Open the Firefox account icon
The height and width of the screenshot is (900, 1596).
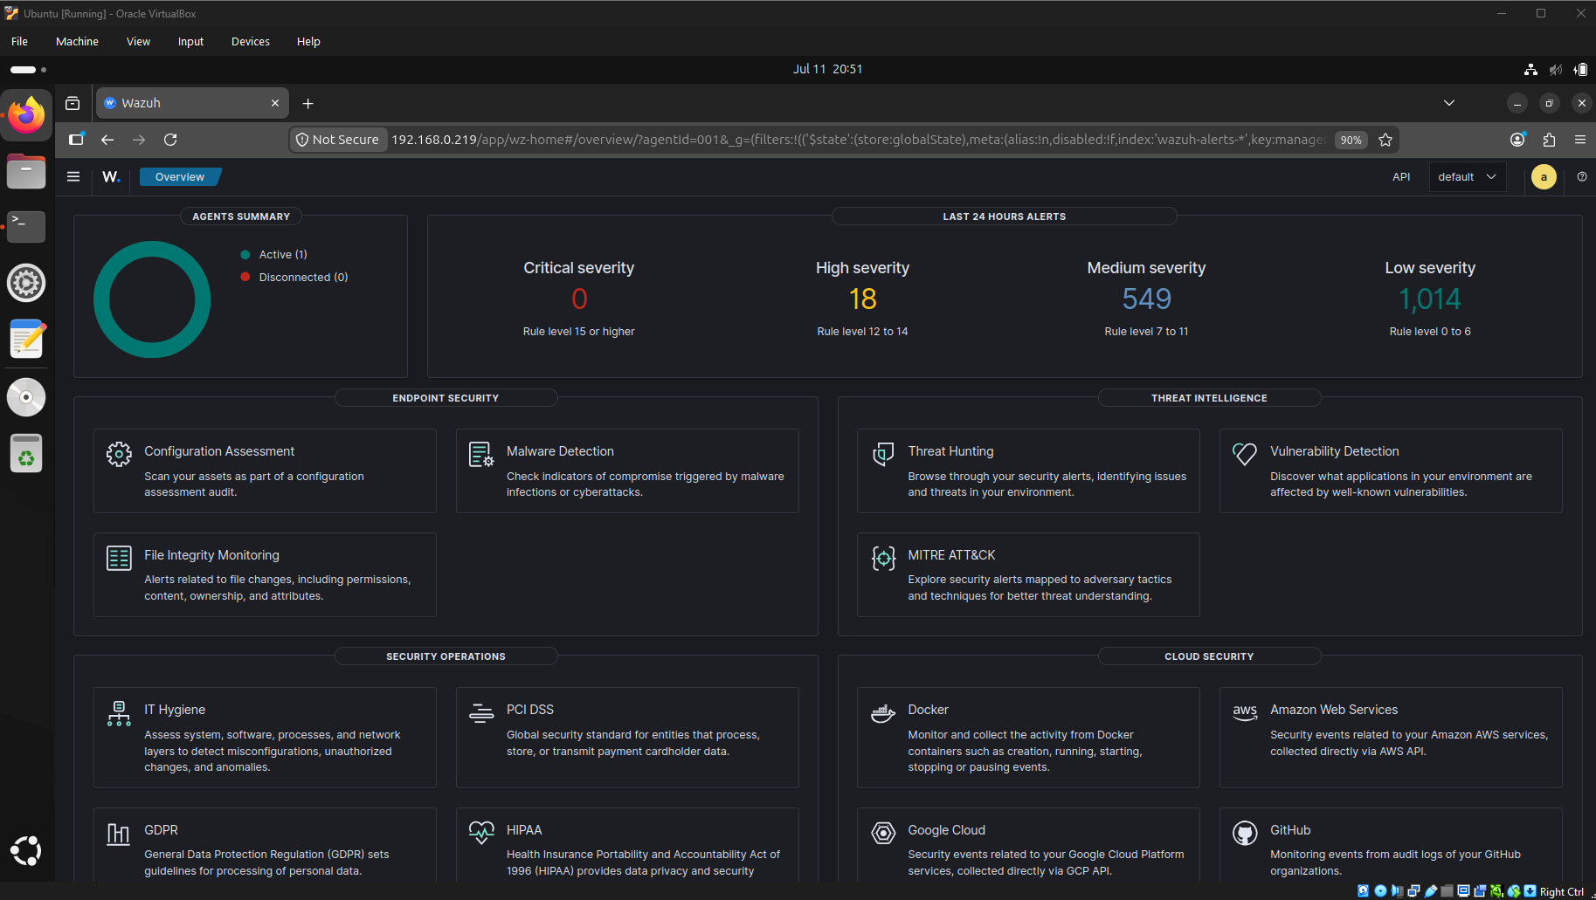click(1517, 140)
